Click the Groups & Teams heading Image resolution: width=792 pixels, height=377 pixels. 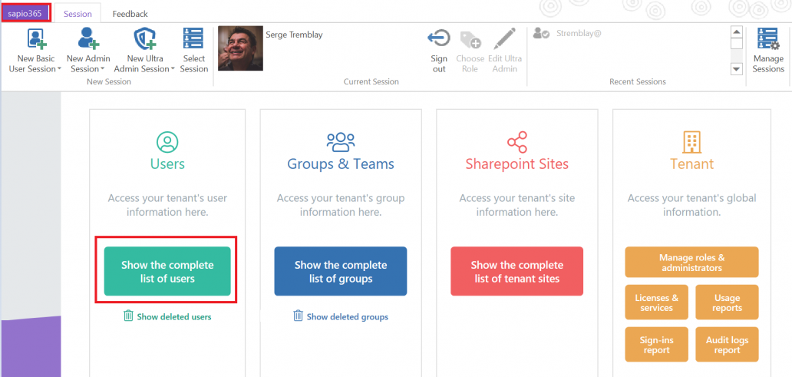pos(341,164)
